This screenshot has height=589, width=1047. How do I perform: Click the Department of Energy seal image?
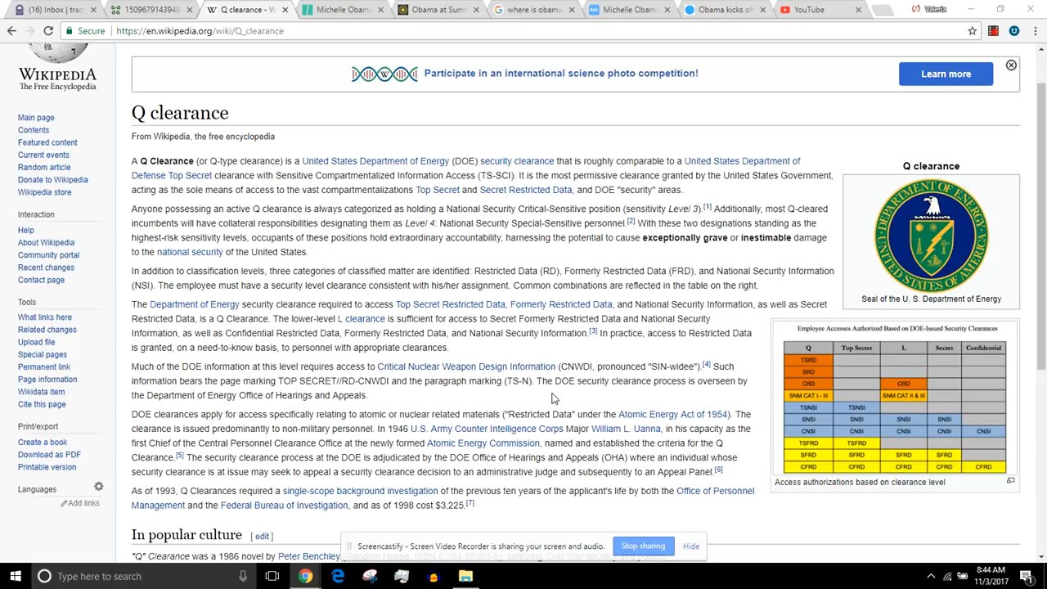pos(931,236)
